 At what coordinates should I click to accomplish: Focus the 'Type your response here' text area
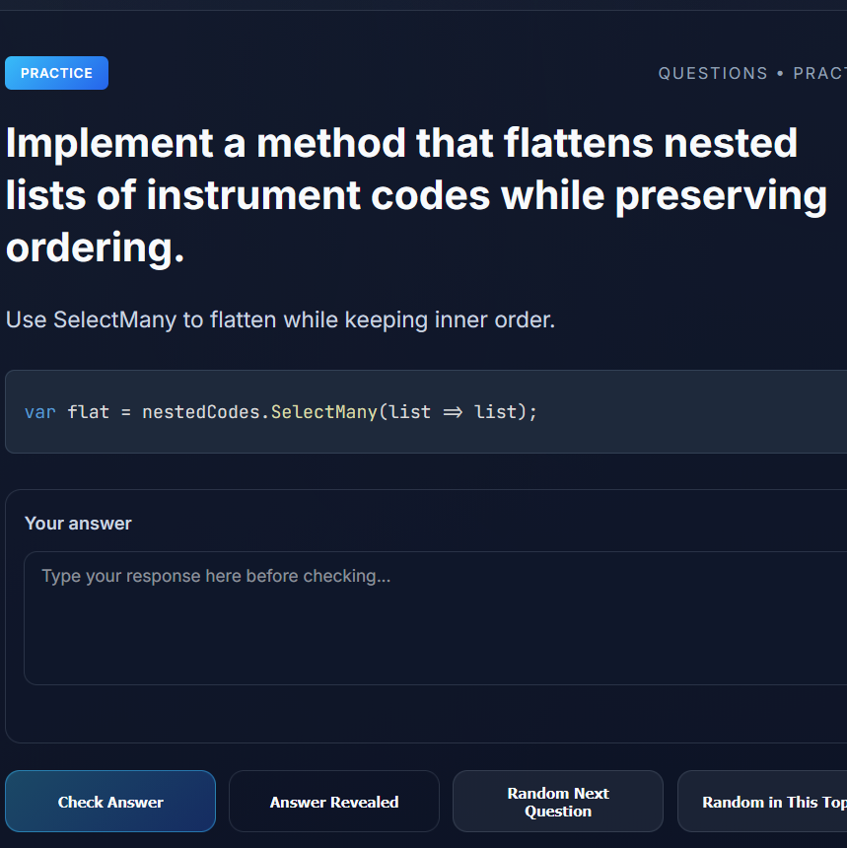click(434, 617)
